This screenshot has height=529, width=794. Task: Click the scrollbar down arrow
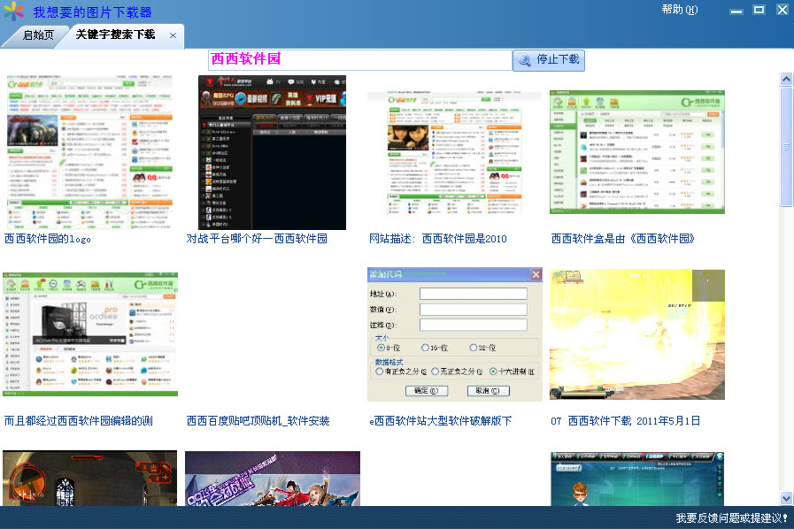pyautogui.click(x=786, y=498)
